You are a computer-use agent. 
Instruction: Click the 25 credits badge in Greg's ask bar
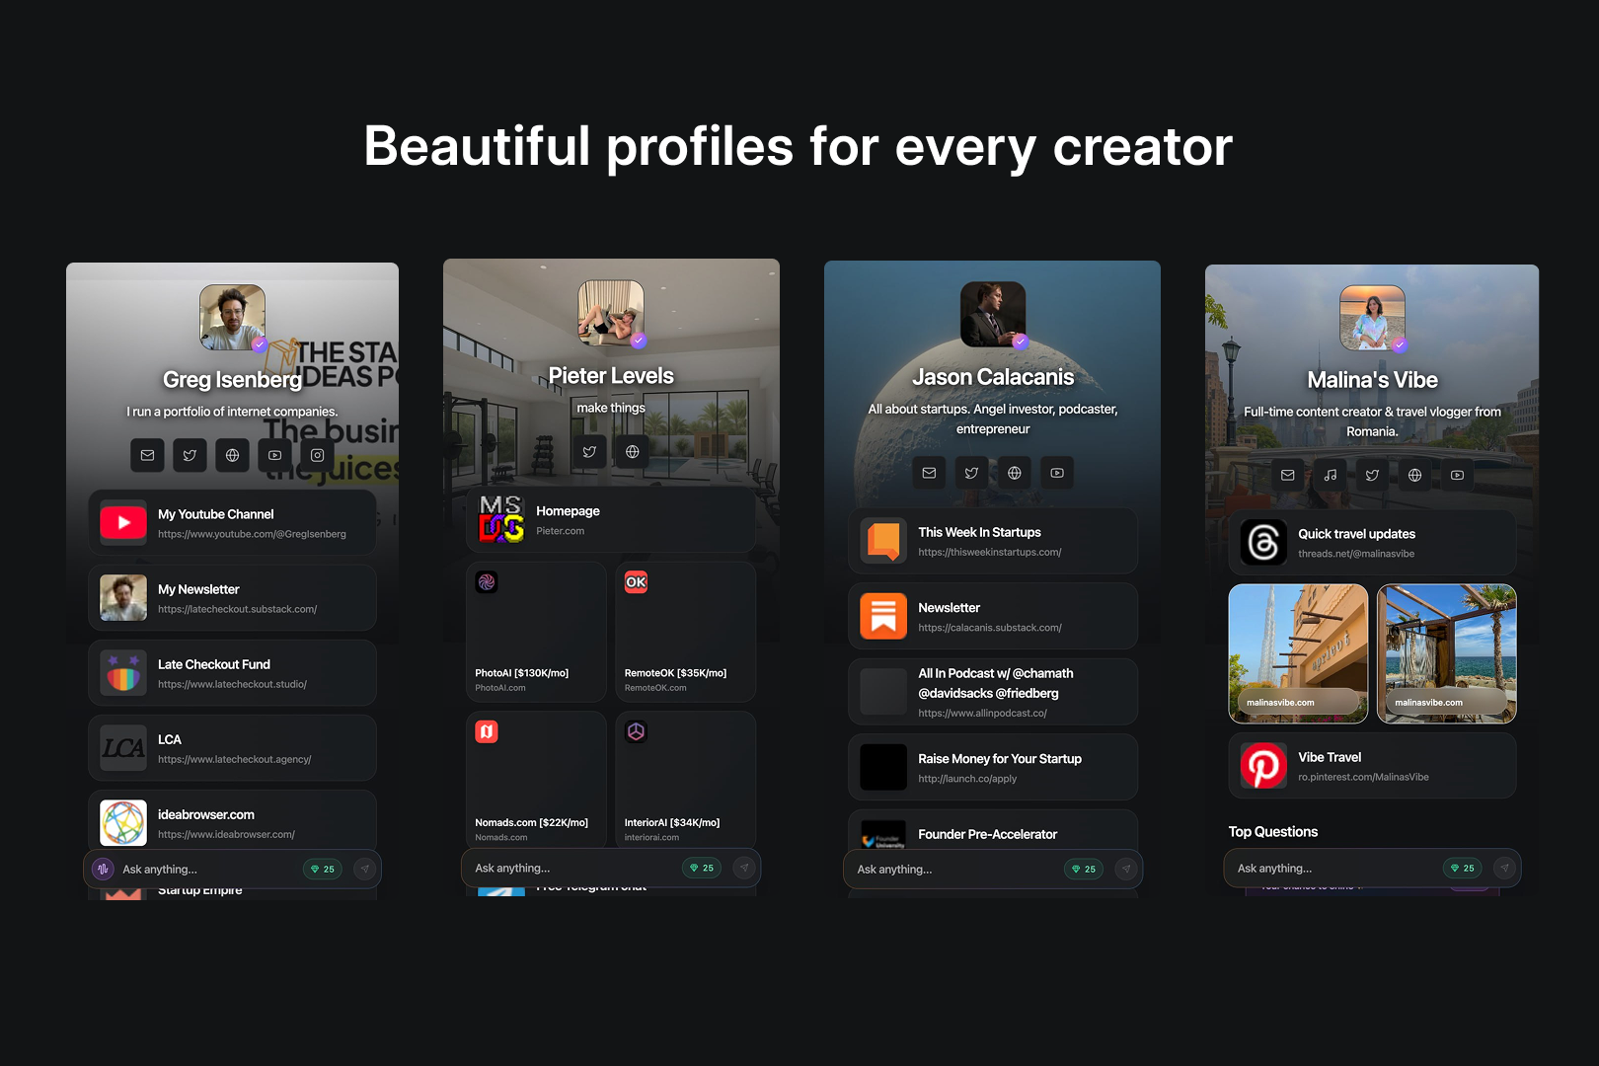pos(322,869)
